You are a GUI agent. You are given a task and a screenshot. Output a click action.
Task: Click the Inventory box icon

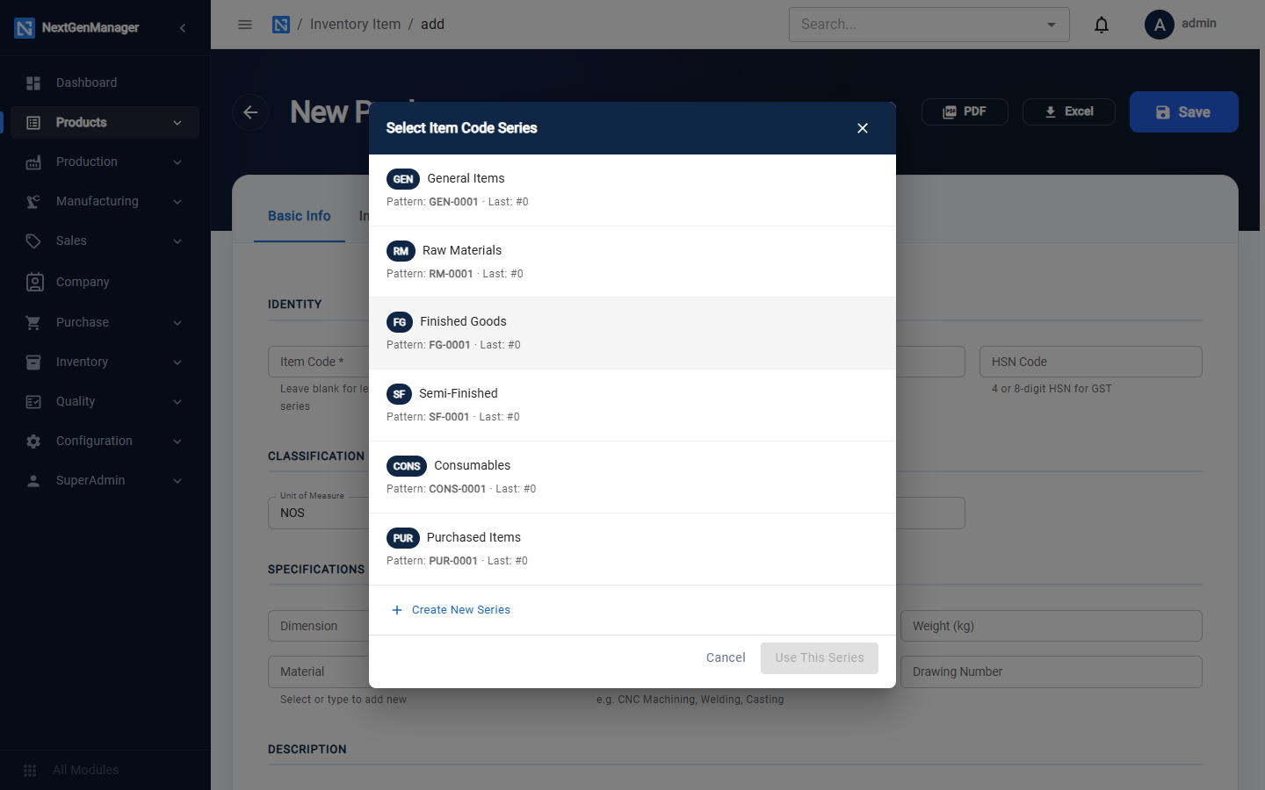point(33,362)
